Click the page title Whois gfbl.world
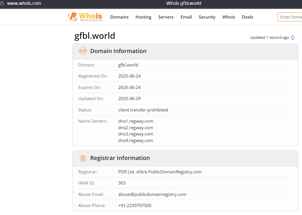Screen dimensions: 302x215 [184, 3]
